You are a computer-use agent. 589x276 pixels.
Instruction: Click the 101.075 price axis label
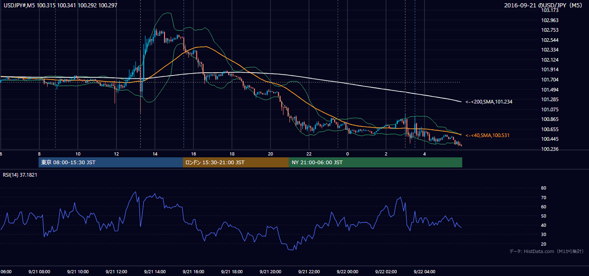[550, 109]
